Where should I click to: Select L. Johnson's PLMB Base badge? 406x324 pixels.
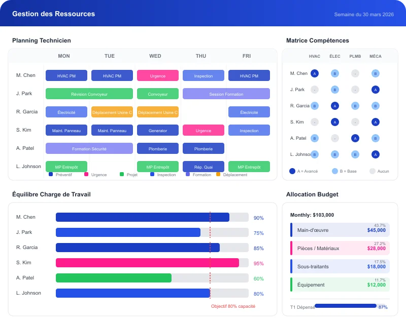pyautogui.click(x=354, y=154)
